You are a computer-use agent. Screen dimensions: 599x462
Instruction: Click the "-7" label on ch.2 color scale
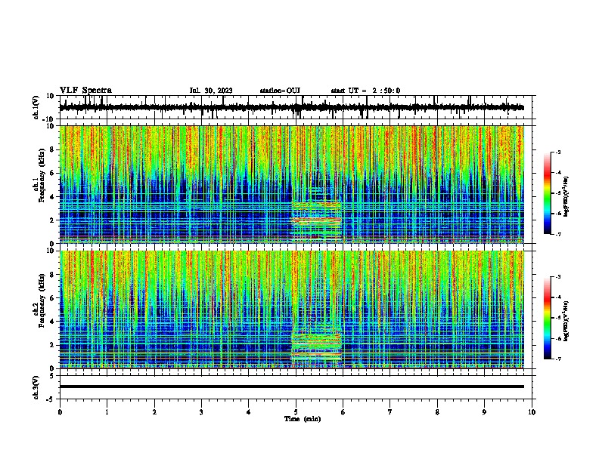[557, 359]
